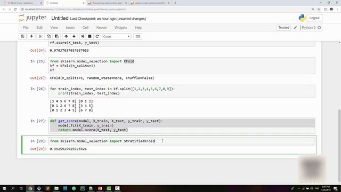
Task: Open Task View on the taskbar
Action: [x=21, y=188]
